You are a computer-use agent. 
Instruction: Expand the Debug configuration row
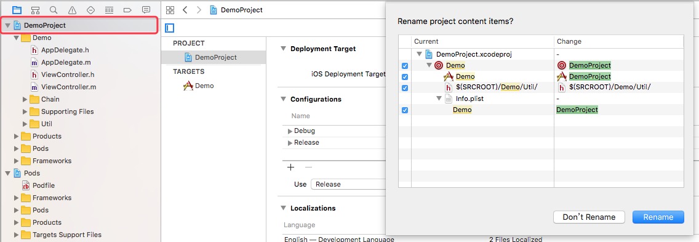click(x=290, y=131)
